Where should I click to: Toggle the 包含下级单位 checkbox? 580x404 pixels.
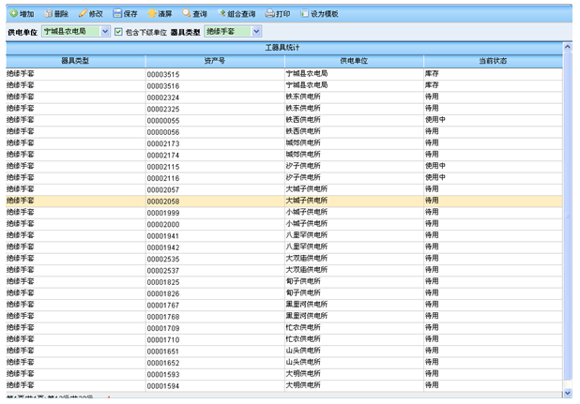pos(118,32)
